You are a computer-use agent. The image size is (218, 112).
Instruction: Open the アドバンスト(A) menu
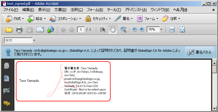(136, 10)
